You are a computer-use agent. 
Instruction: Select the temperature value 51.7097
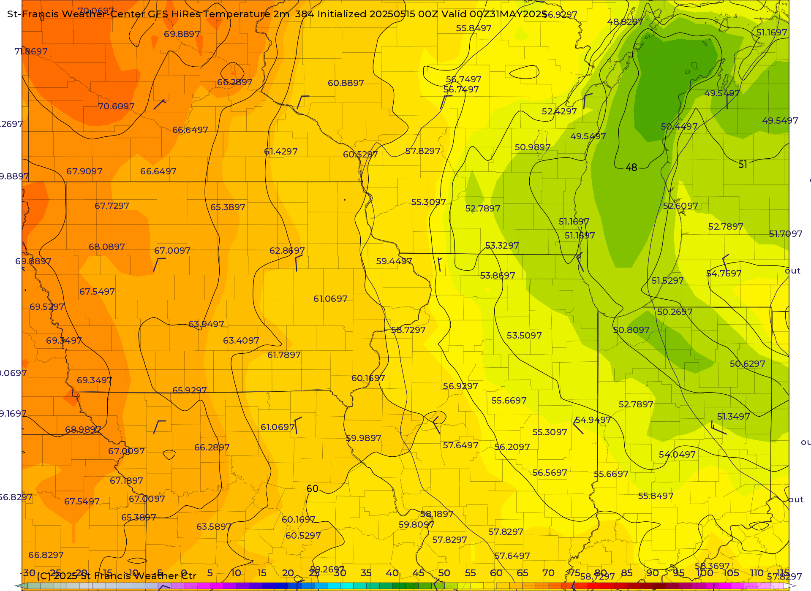click(x=786, y=234)
